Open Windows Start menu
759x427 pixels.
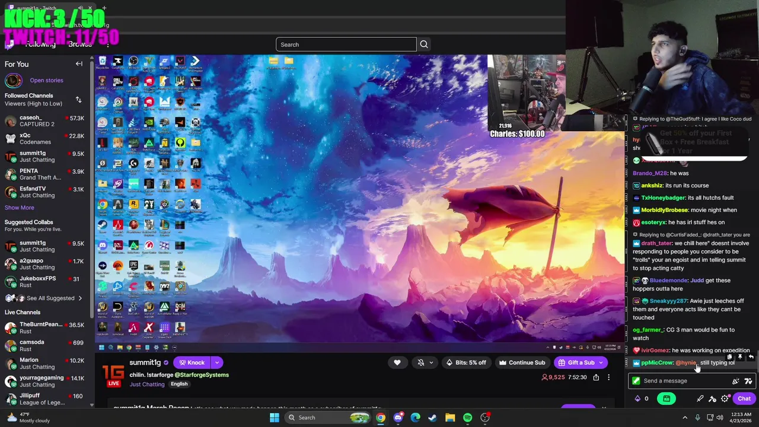[275, 418]
